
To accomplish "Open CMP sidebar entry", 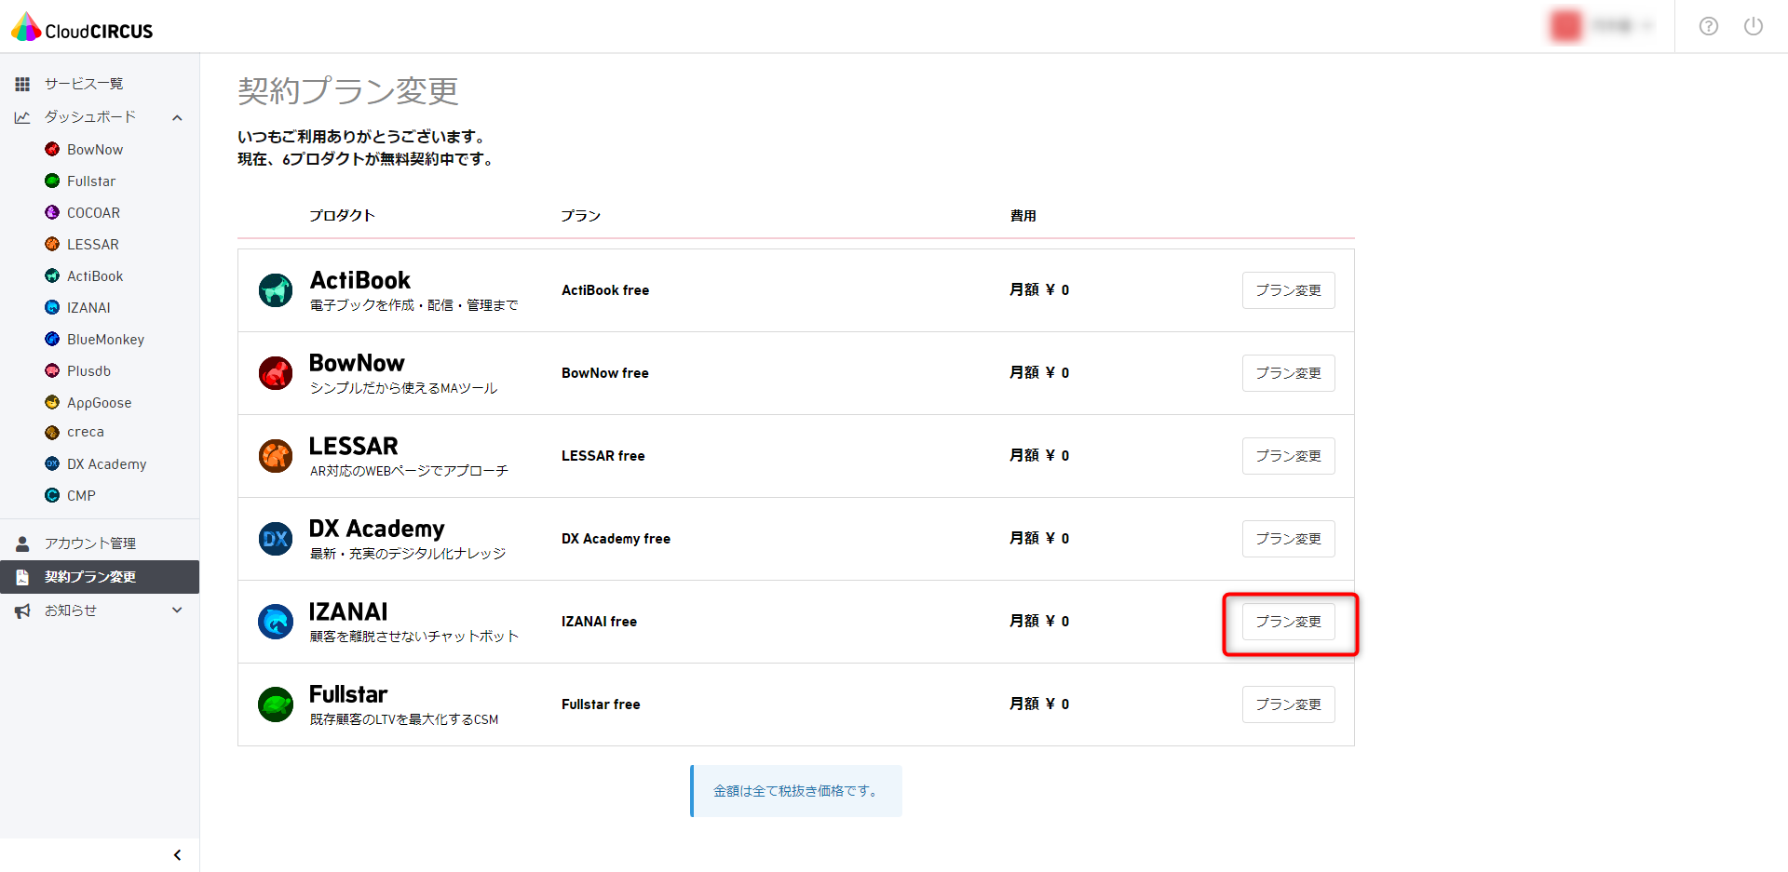I will tap(81, 496).
